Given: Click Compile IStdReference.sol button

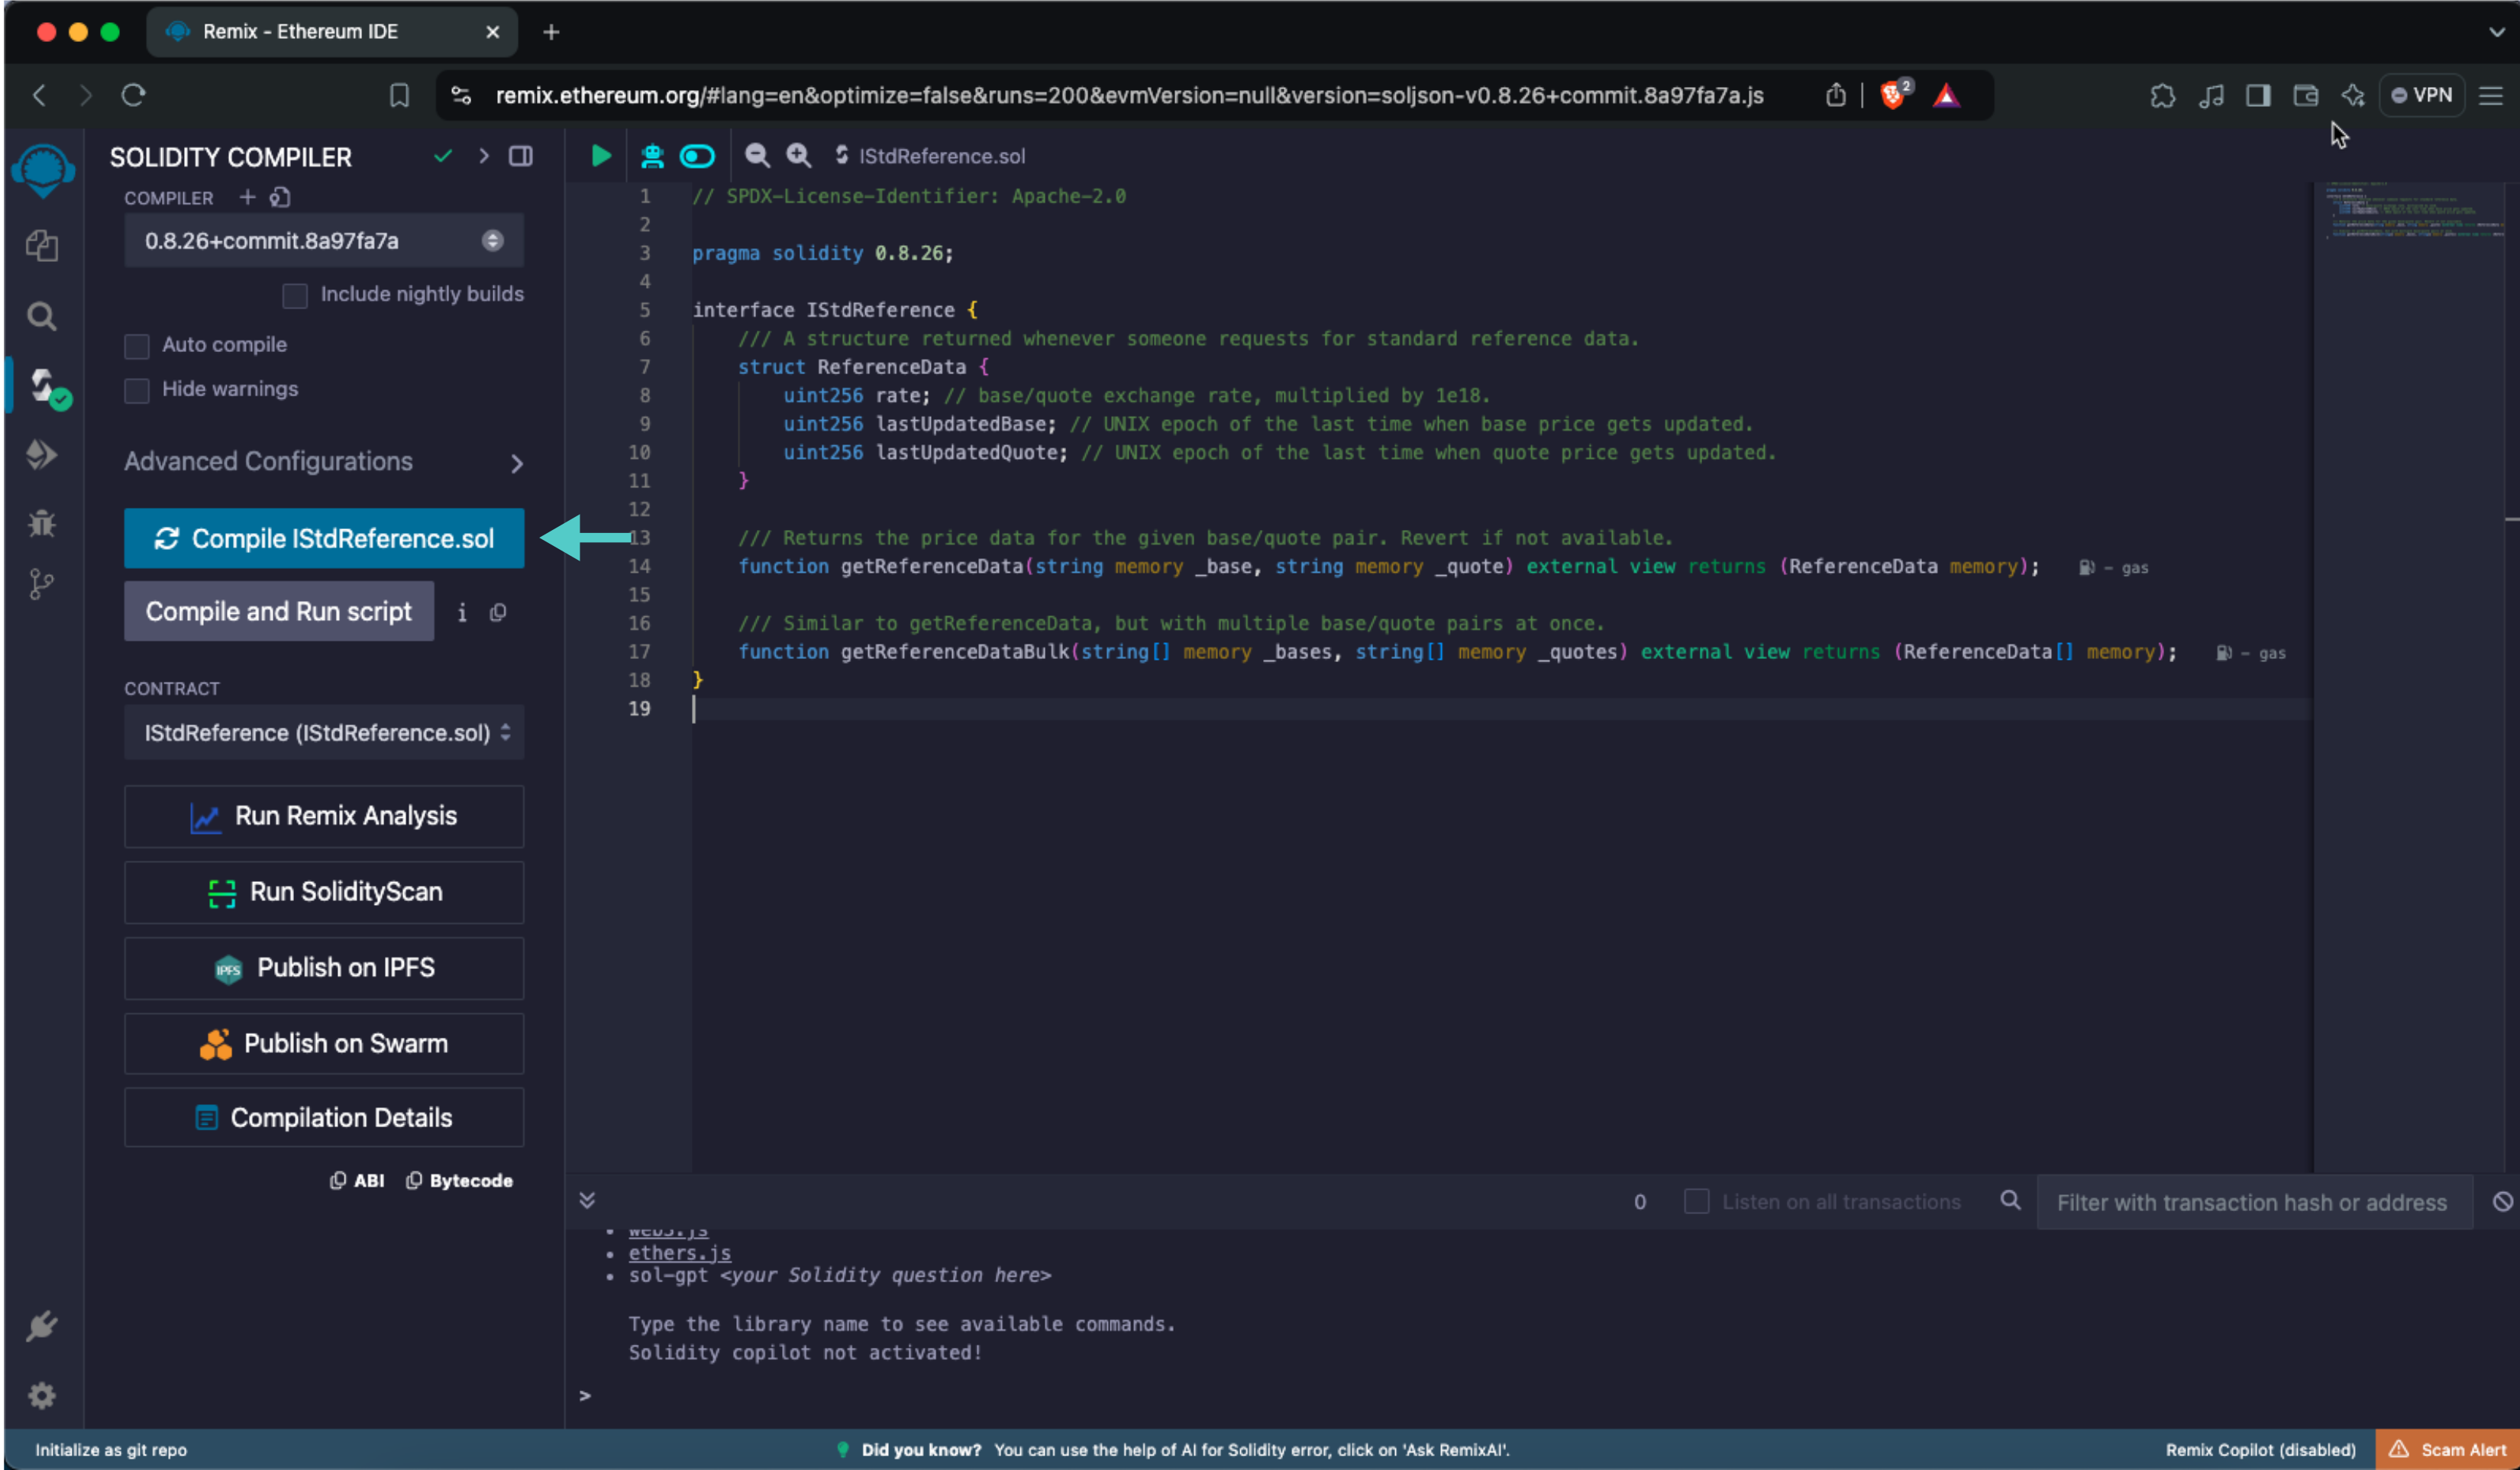Looking at the screenshot, I should click(x=324, y=538).
